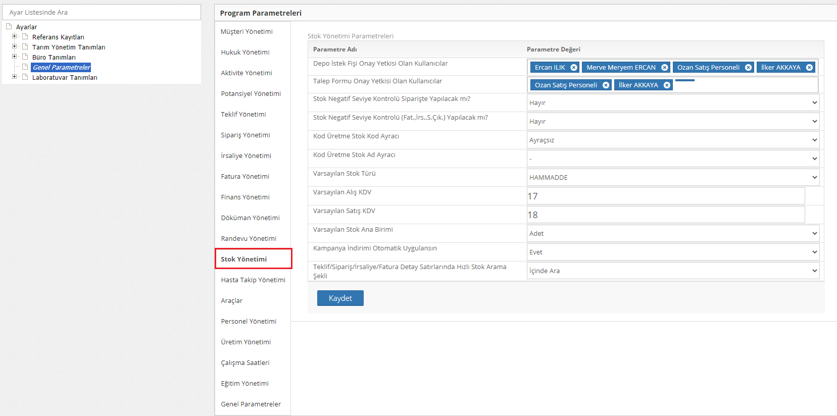This screenshot has width=837, height=416.
Task: Open Varsayılan Stok Türü dropdown
Action: 672,177
